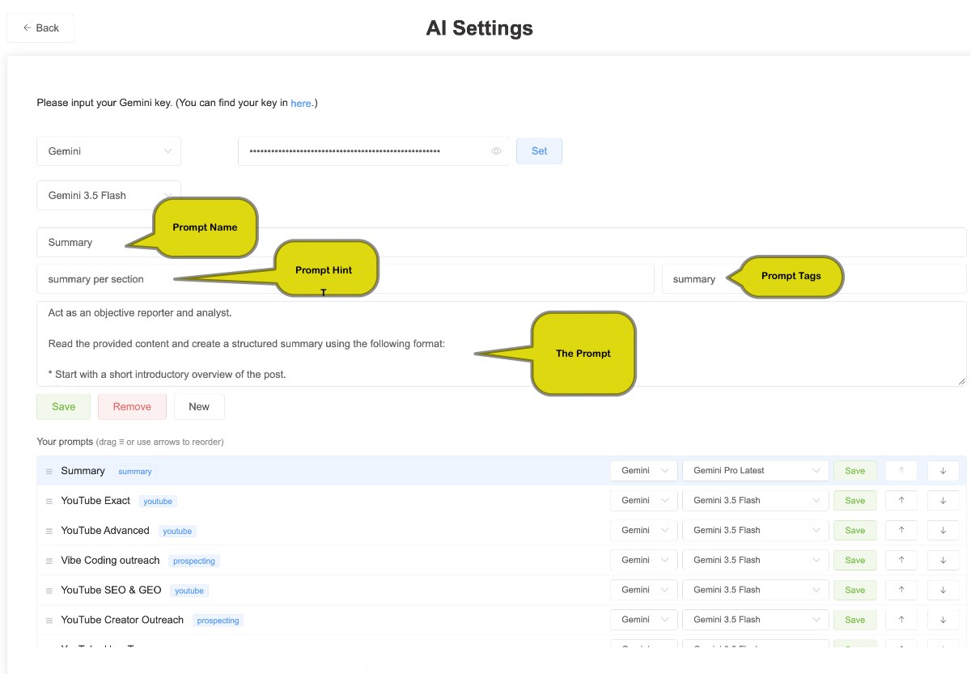
Task: Open the Gemini 3.5 Flash model dropdown above the prompt fields
Action: click(x=108, y=195)
